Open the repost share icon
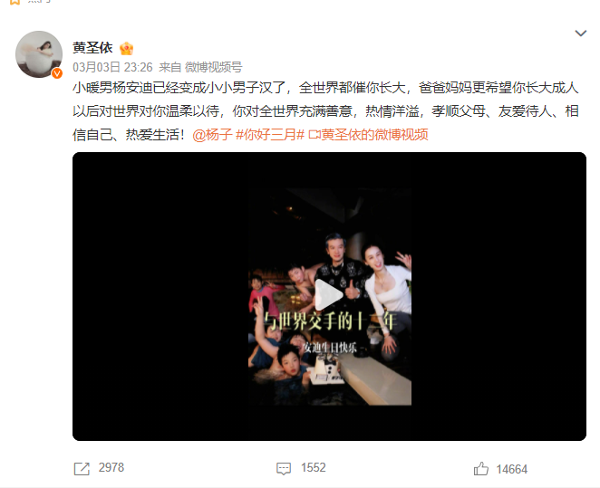 (82, 468)
